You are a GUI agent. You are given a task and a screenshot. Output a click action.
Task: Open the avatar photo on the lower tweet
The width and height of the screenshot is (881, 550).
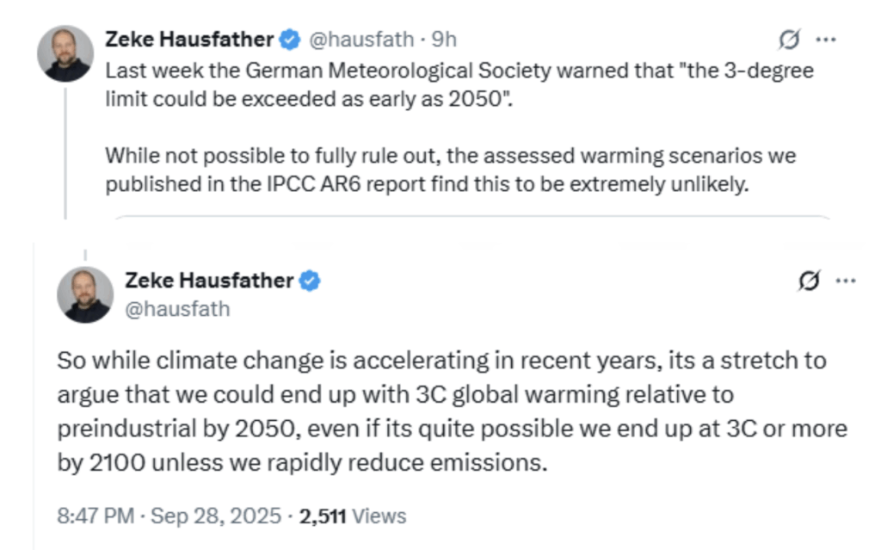click(x=85, y=294)
